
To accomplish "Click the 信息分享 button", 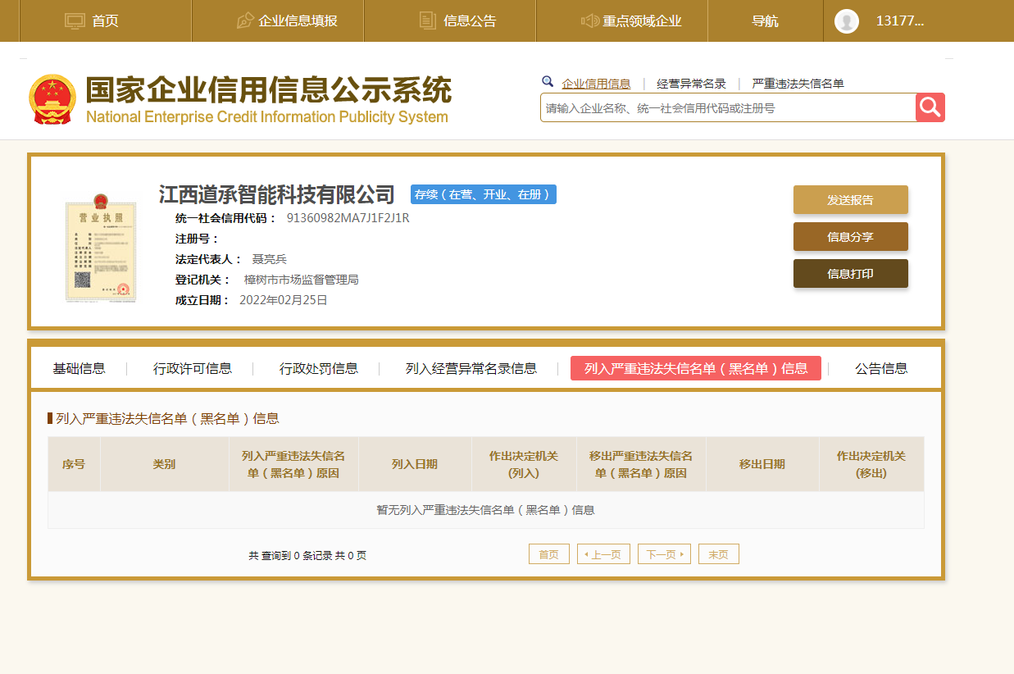I will pos(850,237).
